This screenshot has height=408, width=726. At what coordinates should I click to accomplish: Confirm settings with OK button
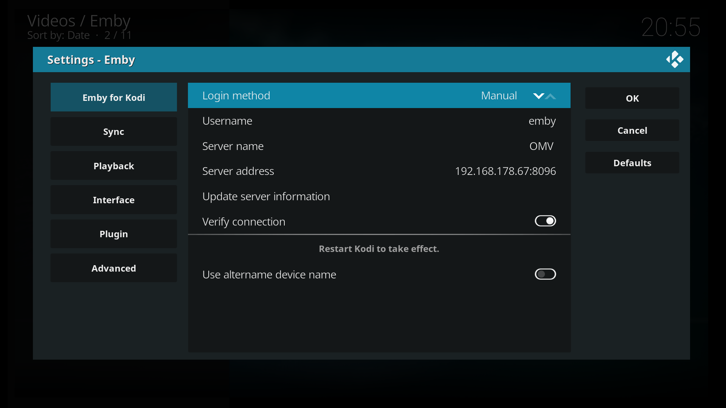[x=632, y=98]
